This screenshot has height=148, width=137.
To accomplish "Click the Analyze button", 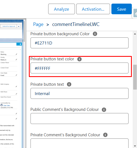I will pyautogui.click(x=62, y=9).
